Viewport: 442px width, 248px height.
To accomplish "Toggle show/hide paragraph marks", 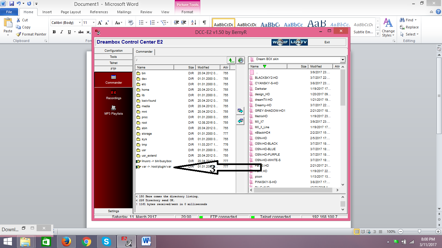I will pos(204,23).
